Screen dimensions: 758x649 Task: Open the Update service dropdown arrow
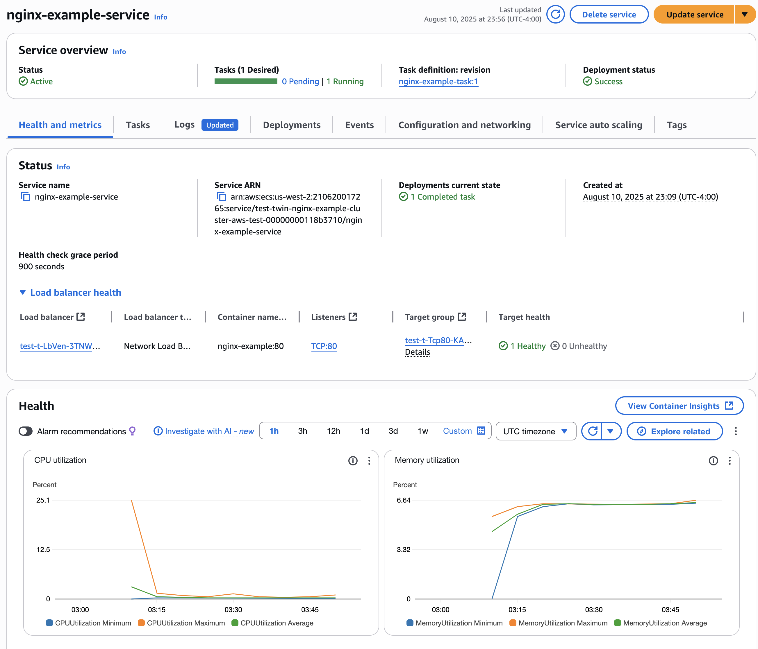[x=744, y=15]
